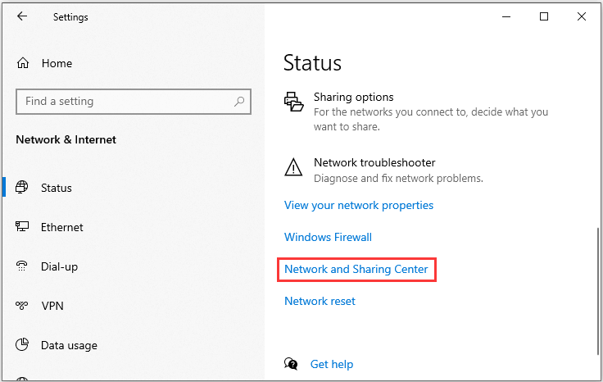
Task: Open the Ethernet settings page
Action: (62, 227)
